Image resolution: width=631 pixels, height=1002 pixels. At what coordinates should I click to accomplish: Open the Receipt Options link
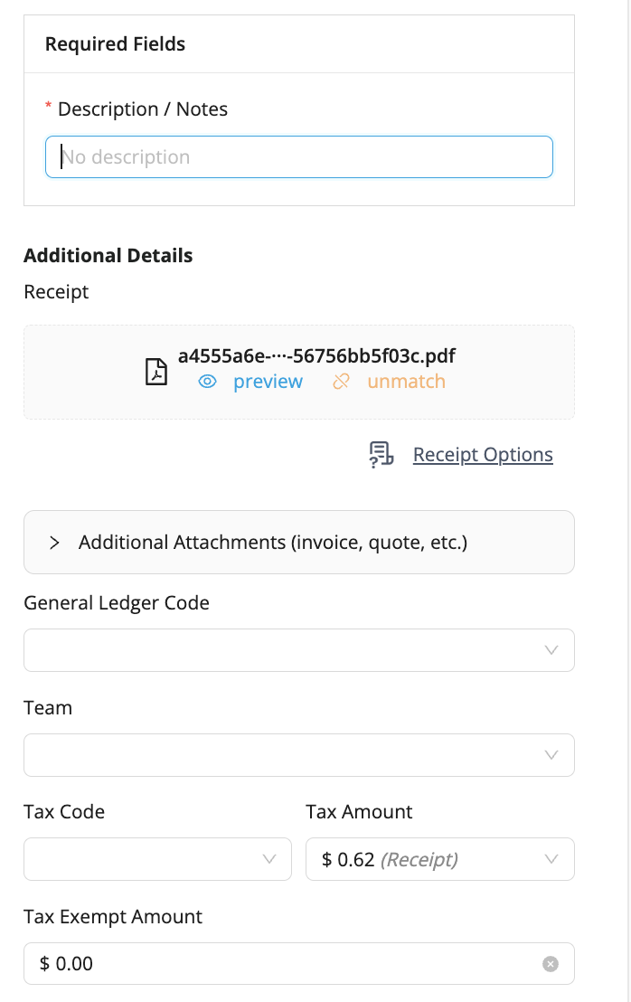click(483, 454)
